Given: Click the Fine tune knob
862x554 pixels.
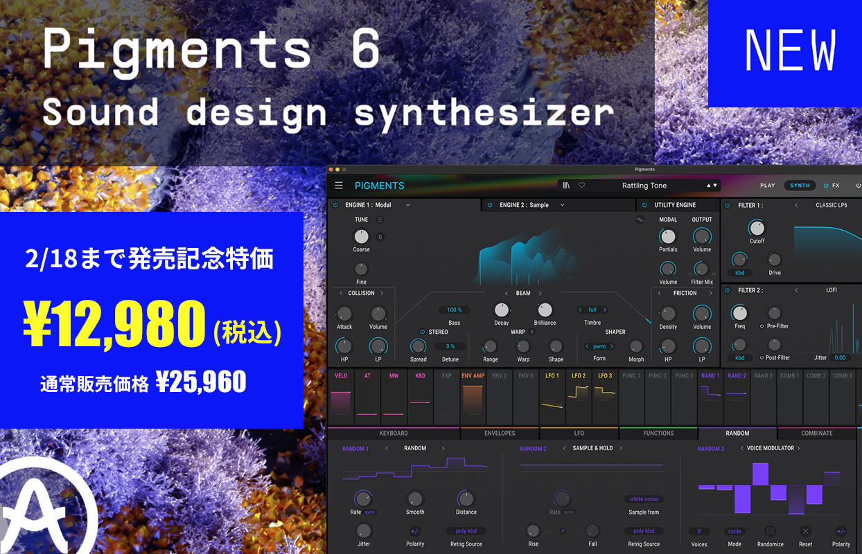Looking at the screenshot, I should (x=361, y=269).
